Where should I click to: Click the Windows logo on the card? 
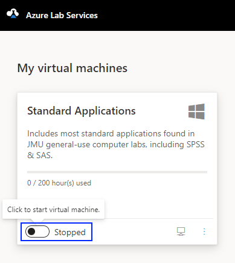(196, 112)
